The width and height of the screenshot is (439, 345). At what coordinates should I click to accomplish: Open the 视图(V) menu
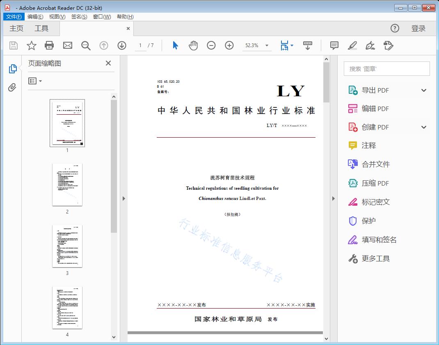57,17
